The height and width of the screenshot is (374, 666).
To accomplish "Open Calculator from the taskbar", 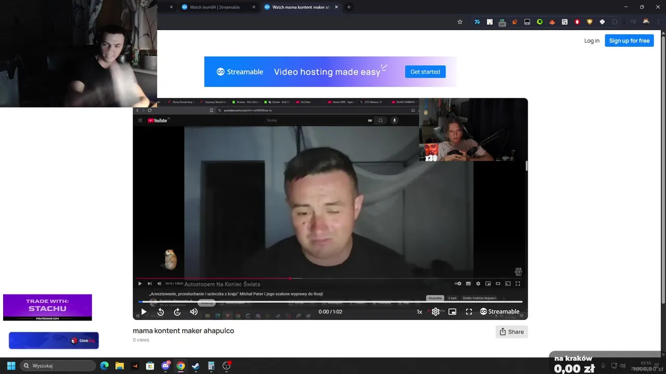I will tap(211, 366).
